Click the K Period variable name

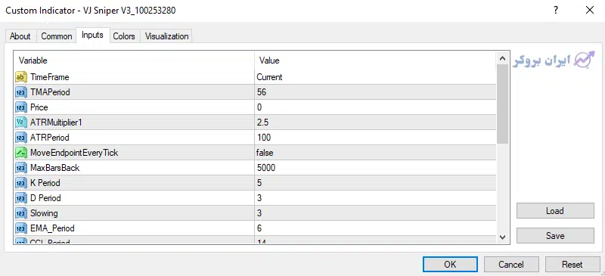pyautogui.click(x=45, y=182)
